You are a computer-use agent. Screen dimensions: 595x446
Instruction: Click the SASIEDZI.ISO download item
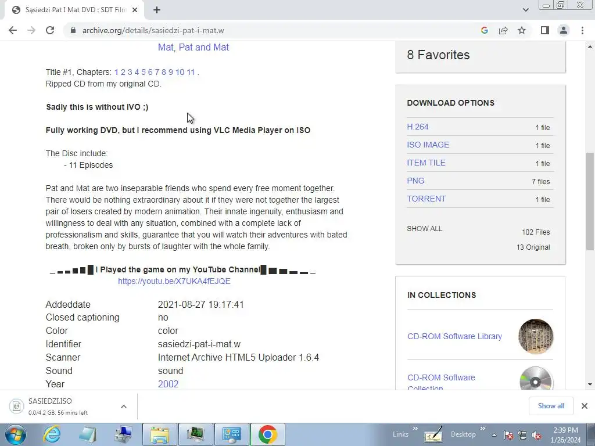coord(69,406)
